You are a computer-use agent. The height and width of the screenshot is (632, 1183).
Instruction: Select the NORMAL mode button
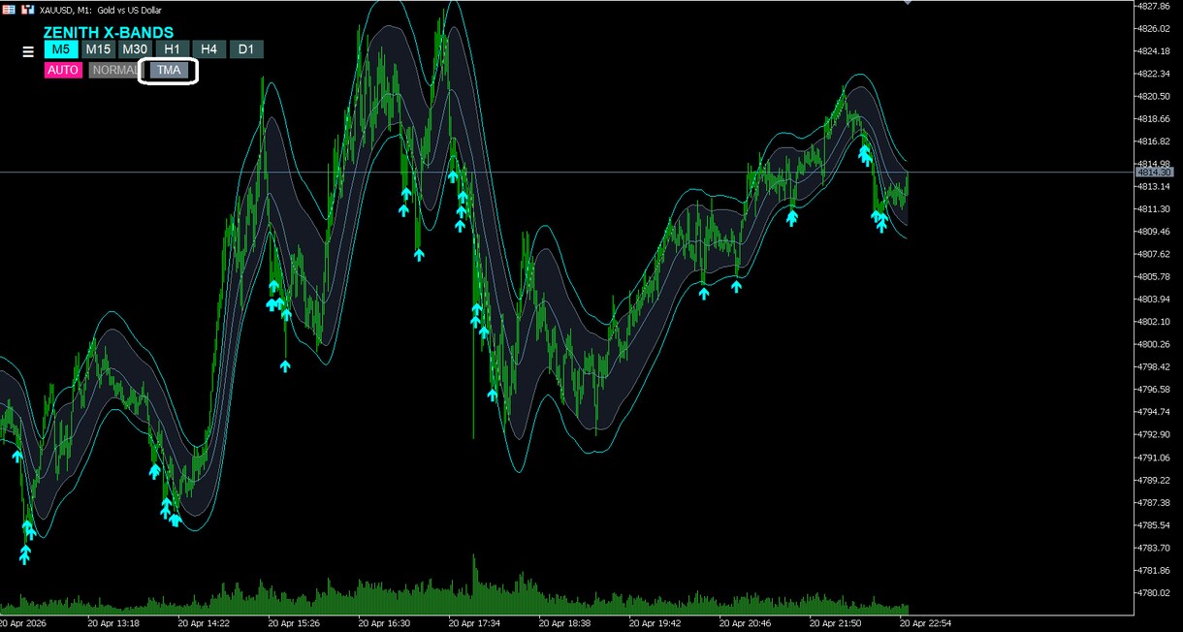[114, 70]
